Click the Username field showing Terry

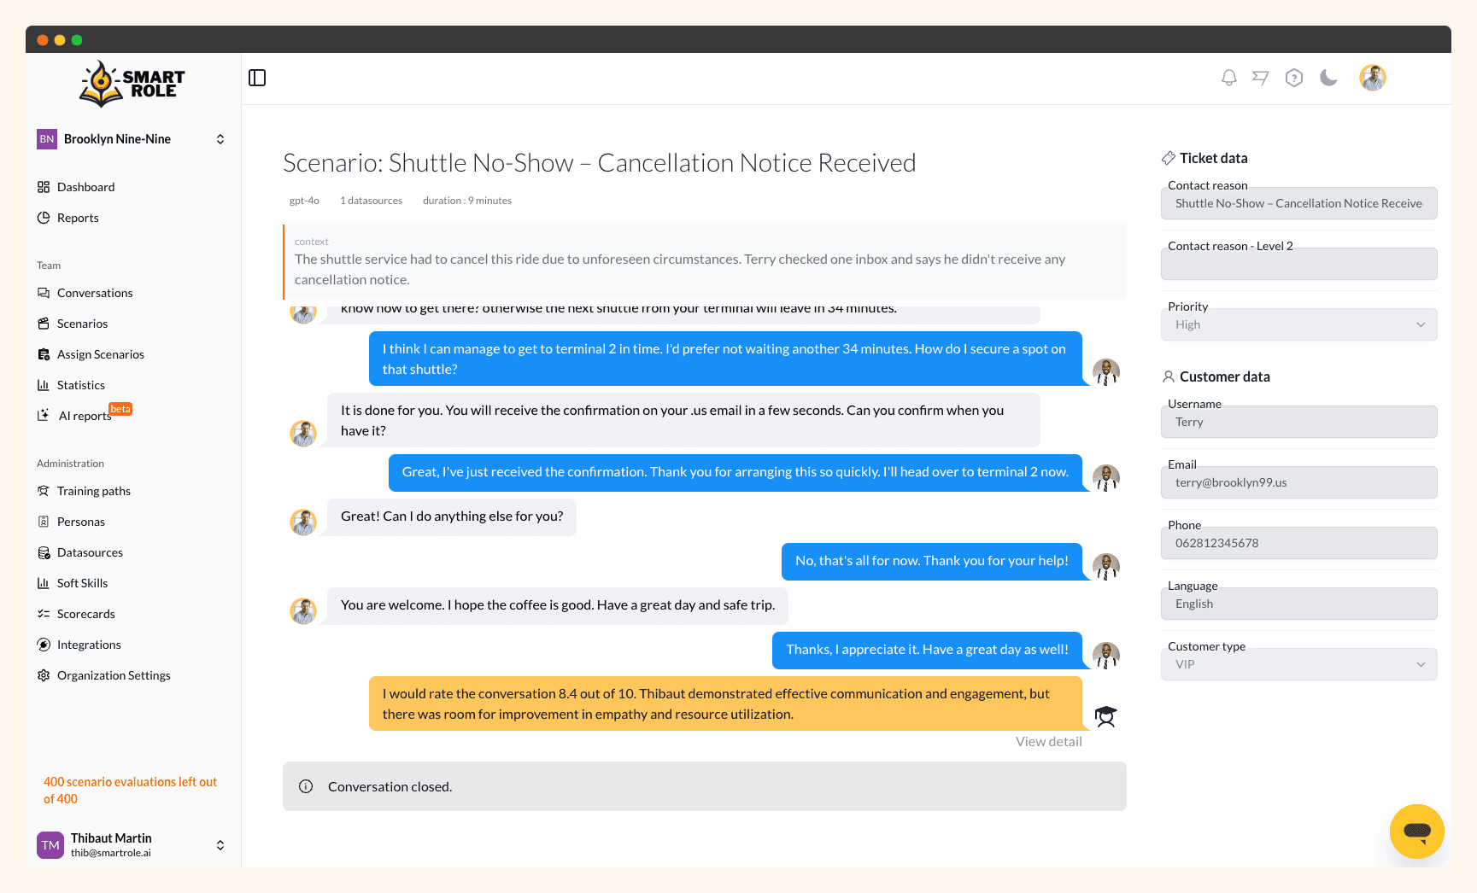tap(1298, 422)
